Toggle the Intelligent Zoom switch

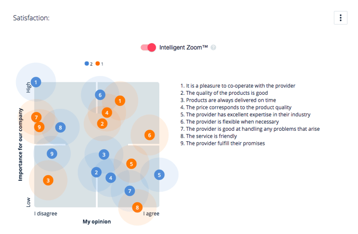tap(148, 47)
